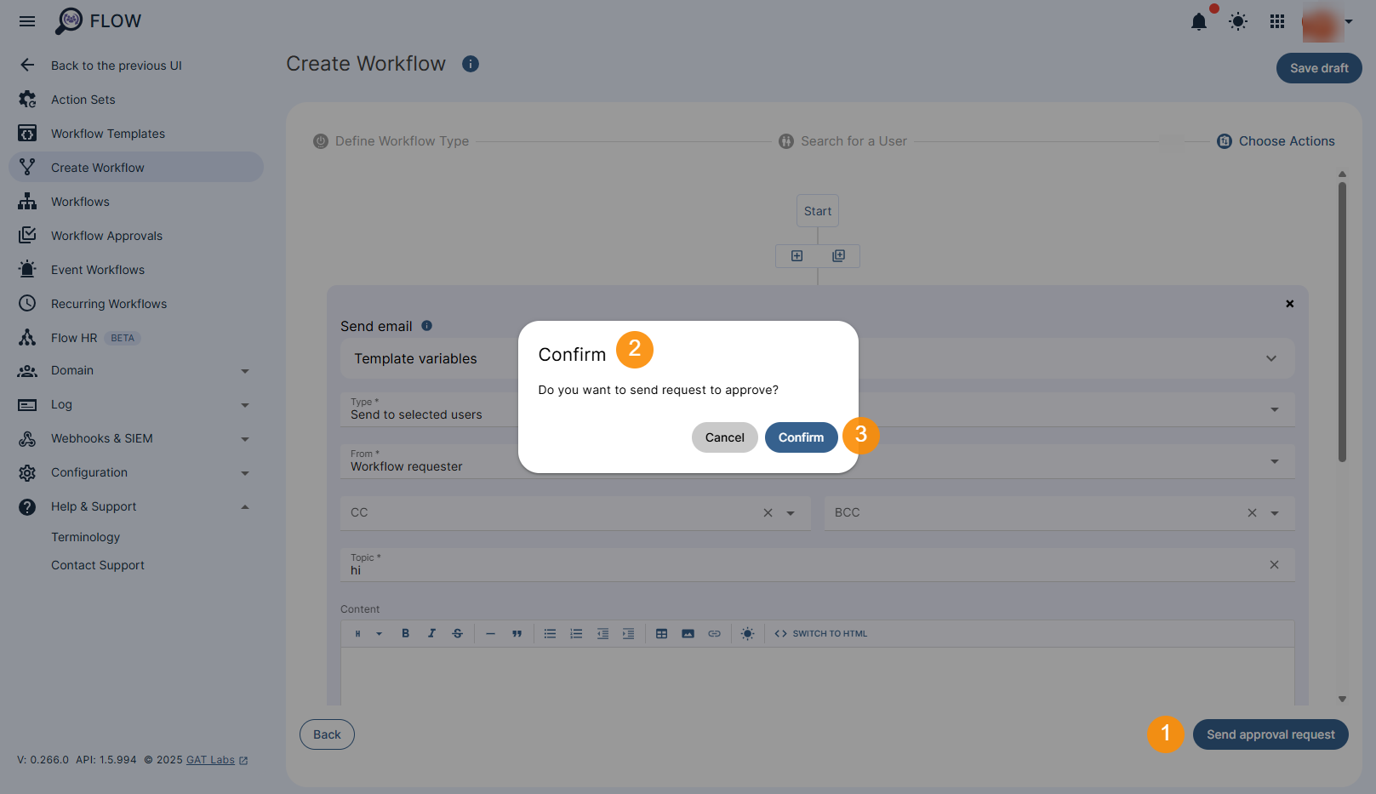Confirm sending the approval request
The height and width of the screenshot is (794, 1376).
tap(801, 437)
